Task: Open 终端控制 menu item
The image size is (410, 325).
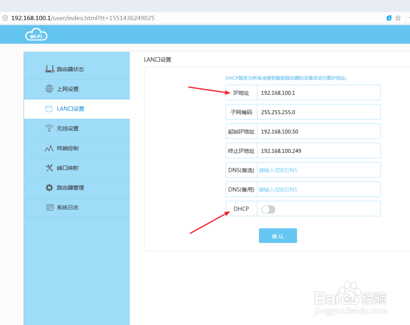Action: tap(77, 148)
